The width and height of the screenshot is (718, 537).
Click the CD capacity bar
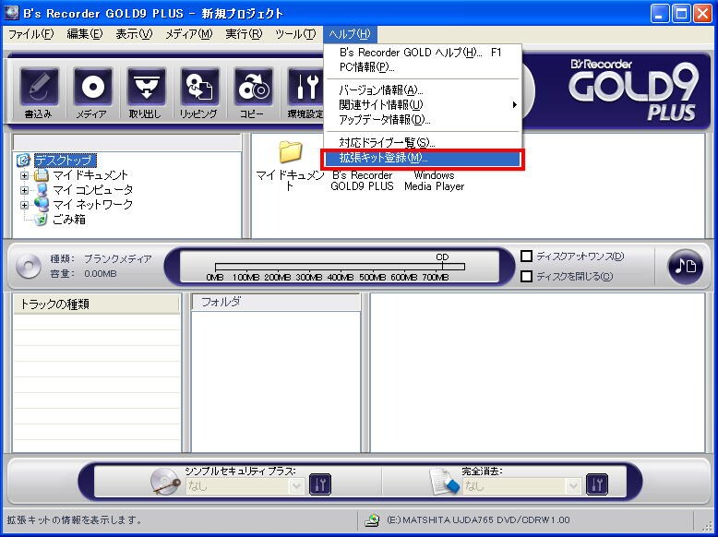(x=340, y=267)
